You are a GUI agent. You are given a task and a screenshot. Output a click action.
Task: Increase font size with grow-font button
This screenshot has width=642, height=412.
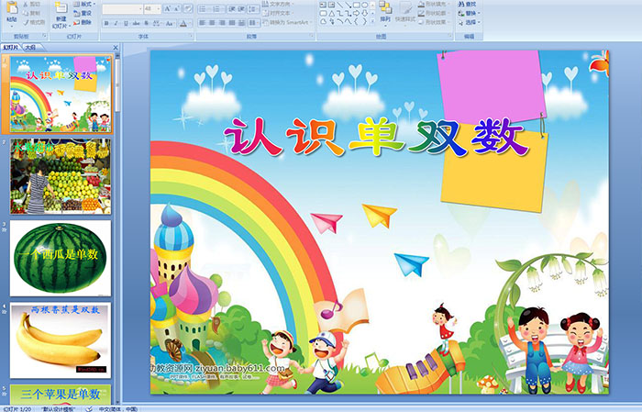tap(168, 9)
